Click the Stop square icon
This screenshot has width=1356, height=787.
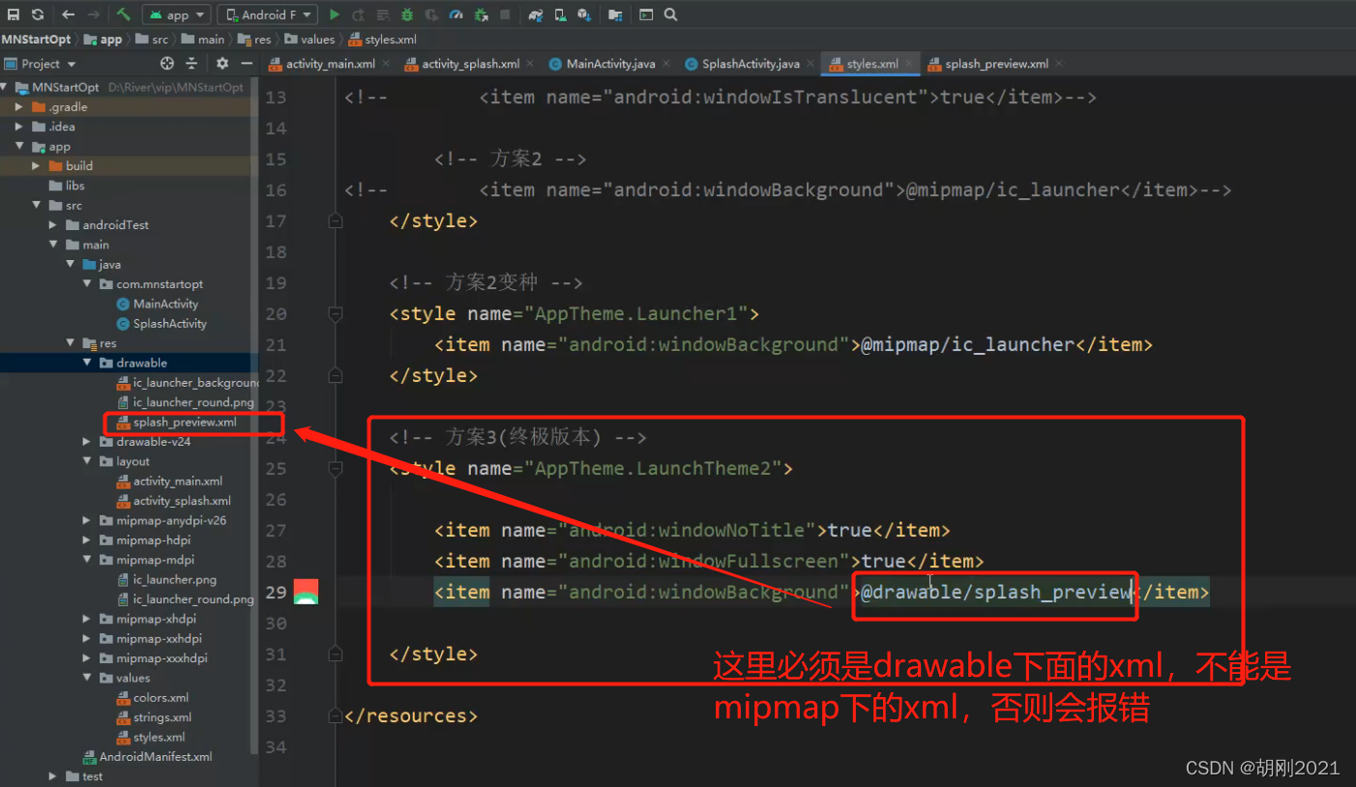click(x=505, y=15)
